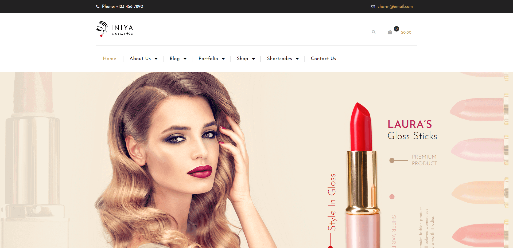
Task: Click the phone handset icon in top bar
Action: pyautogui.click(x=98, y=6)
